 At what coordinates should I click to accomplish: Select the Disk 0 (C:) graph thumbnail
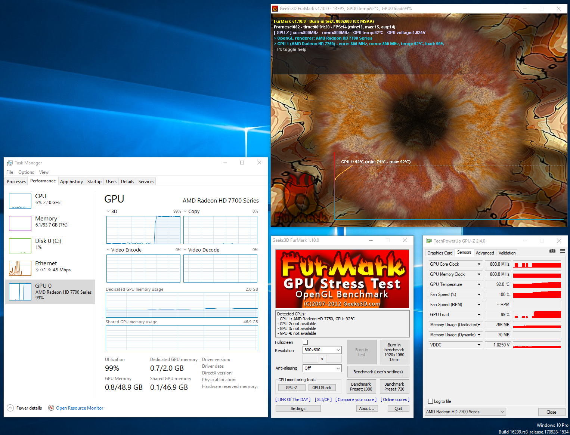20,246
